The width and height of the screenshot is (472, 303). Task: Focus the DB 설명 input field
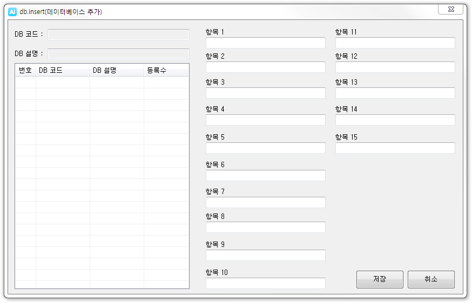pyautogui.click(x=119, y=54)
